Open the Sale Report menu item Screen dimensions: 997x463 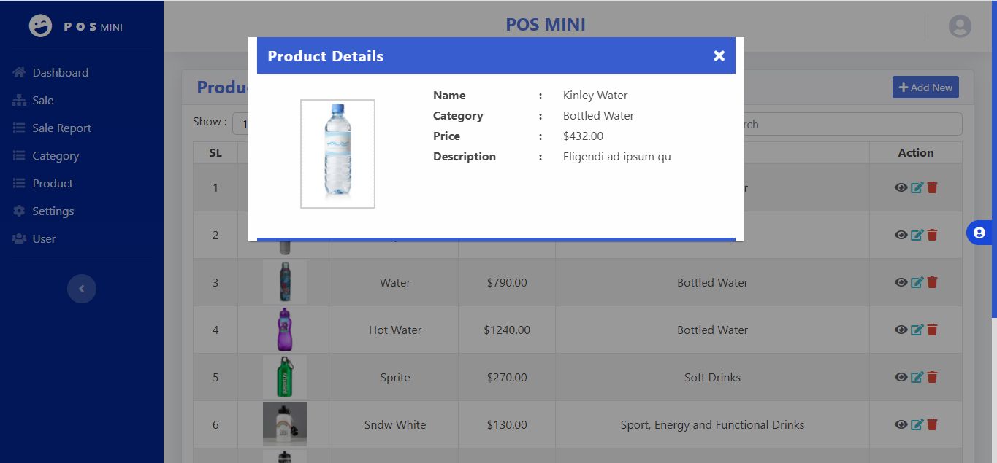[x=61, y=128]
